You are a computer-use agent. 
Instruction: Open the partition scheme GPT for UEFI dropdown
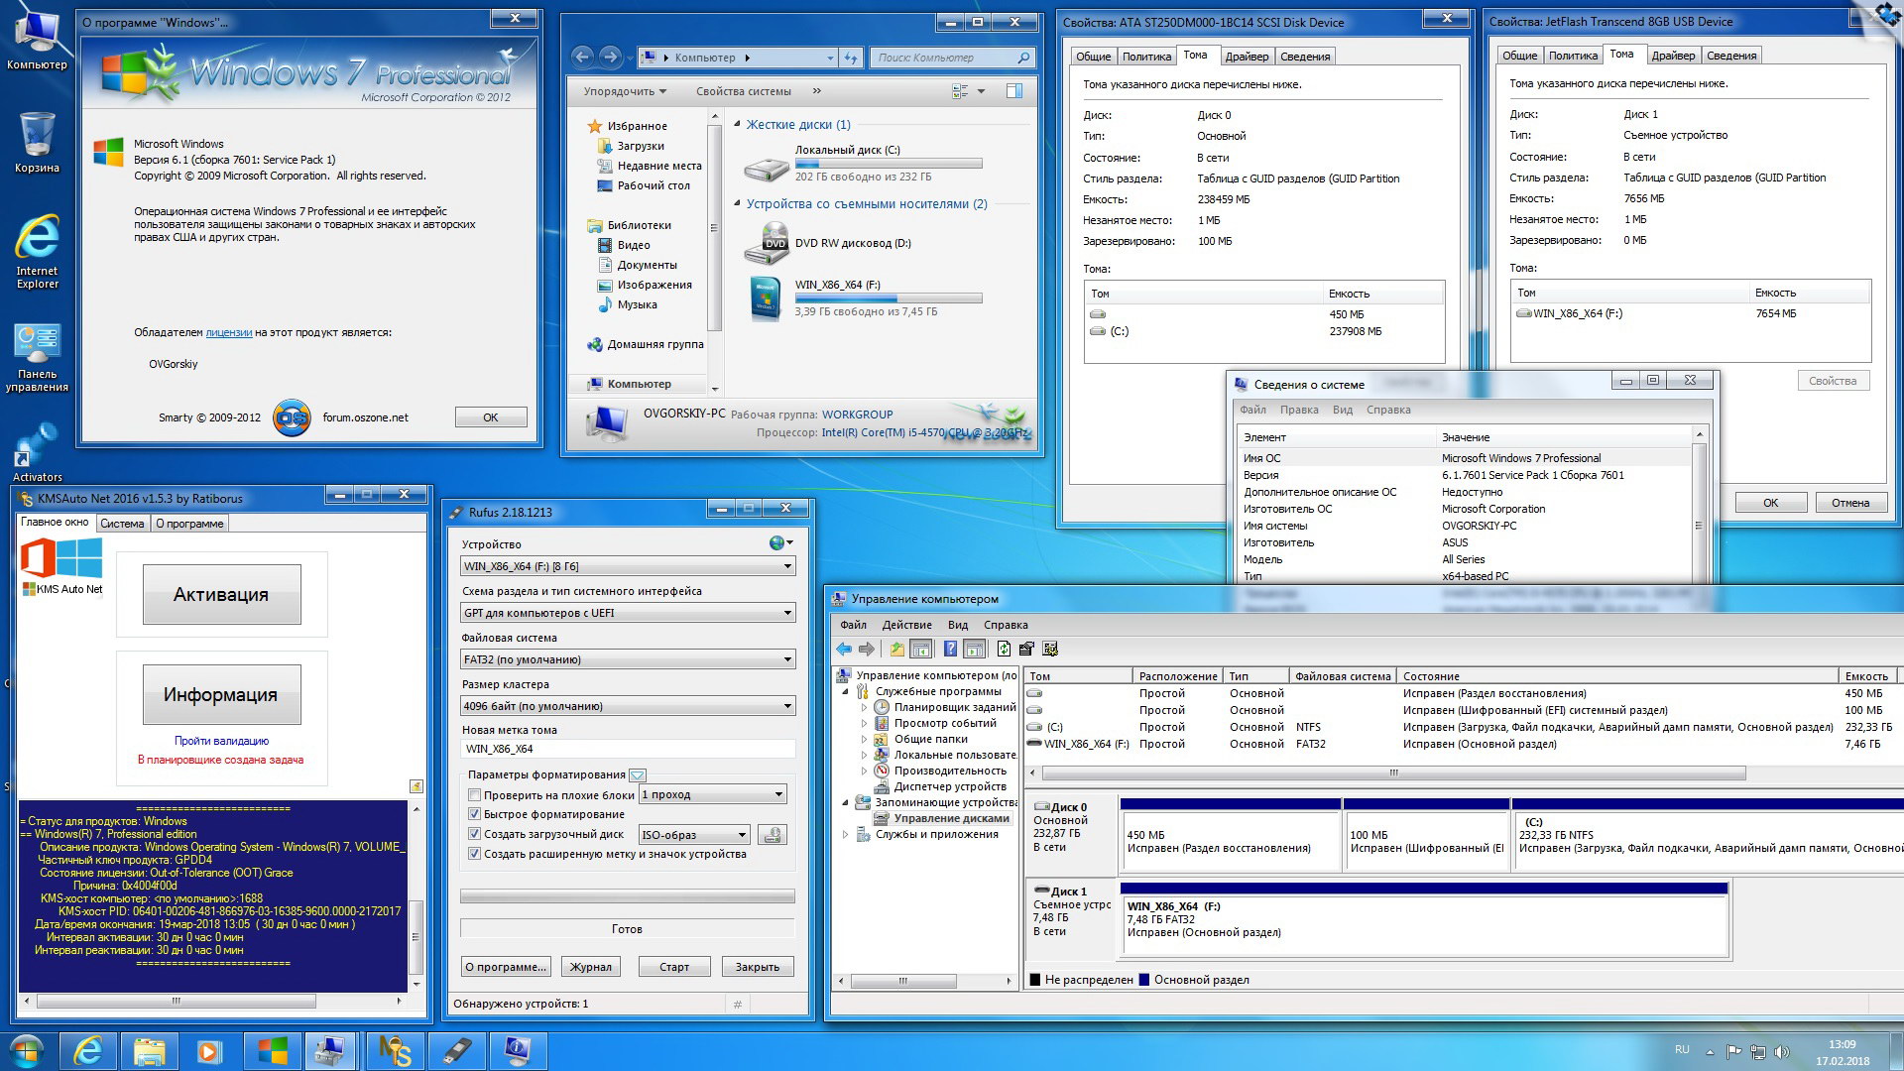point(628,613)
